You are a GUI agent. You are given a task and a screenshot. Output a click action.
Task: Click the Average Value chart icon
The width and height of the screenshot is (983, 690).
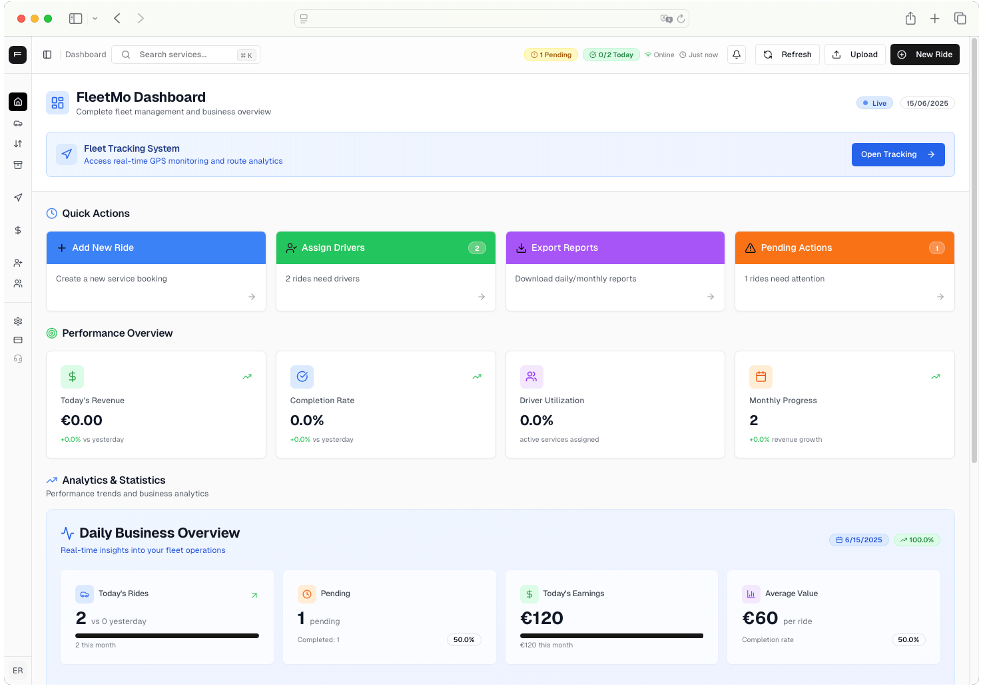751,594
